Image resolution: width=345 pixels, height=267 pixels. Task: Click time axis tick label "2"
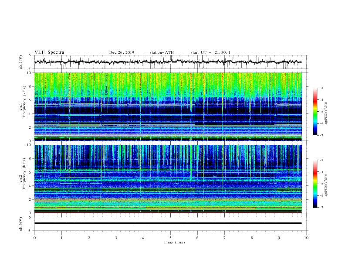[89, 238]
